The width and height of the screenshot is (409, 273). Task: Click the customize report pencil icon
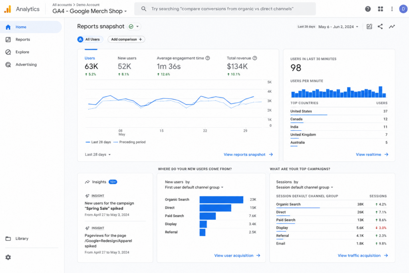(x=369, y=26)
